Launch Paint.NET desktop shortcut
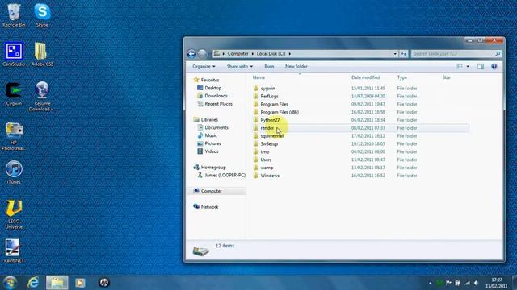Screen dimensions: 517x290 [14, 251]
